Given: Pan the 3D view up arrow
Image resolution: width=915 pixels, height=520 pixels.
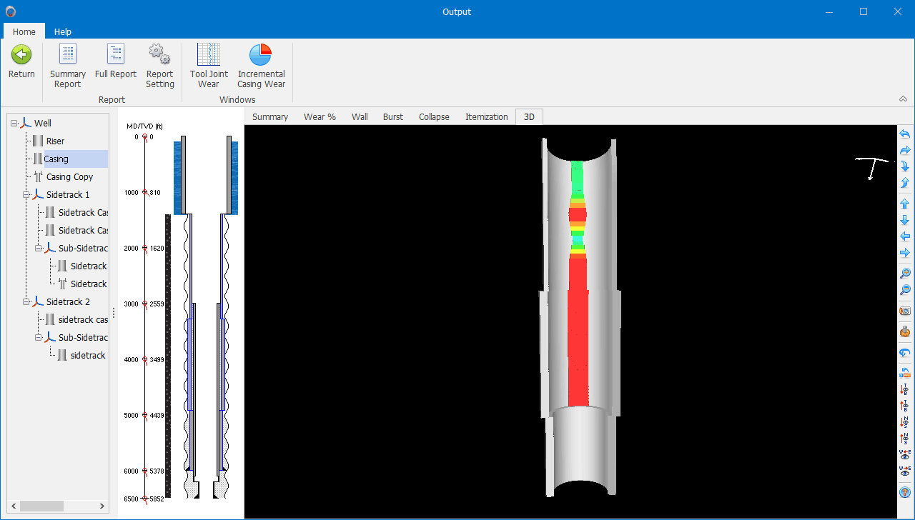Looking at the screenshot, I should point(905,204).
